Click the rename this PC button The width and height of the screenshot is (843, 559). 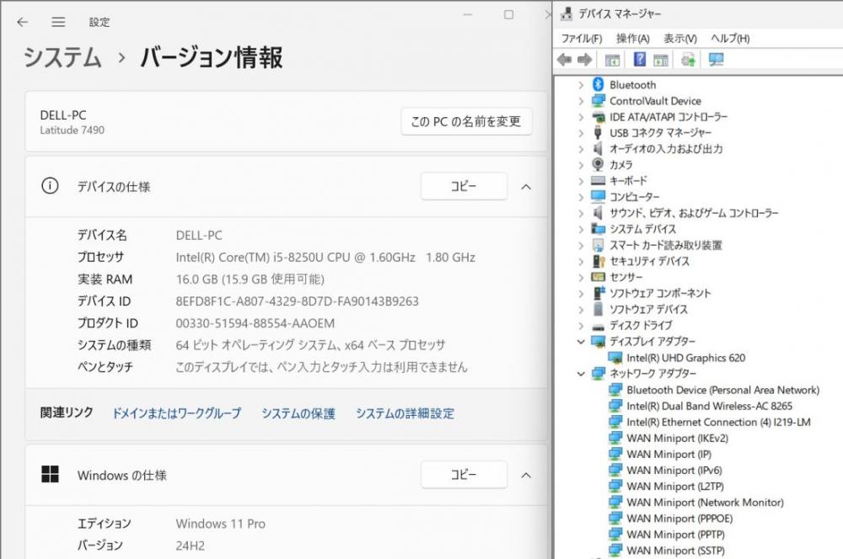coord(466,121)
